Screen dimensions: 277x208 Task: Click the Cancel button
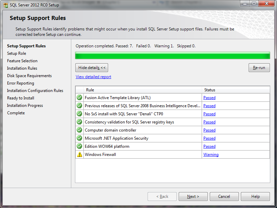(x=224, y=196)
